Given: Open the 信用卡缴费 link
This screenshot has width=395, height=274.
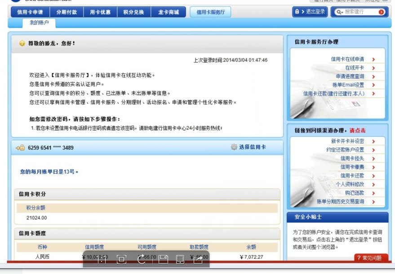Looking at the screenshot, I should (352, 167).
